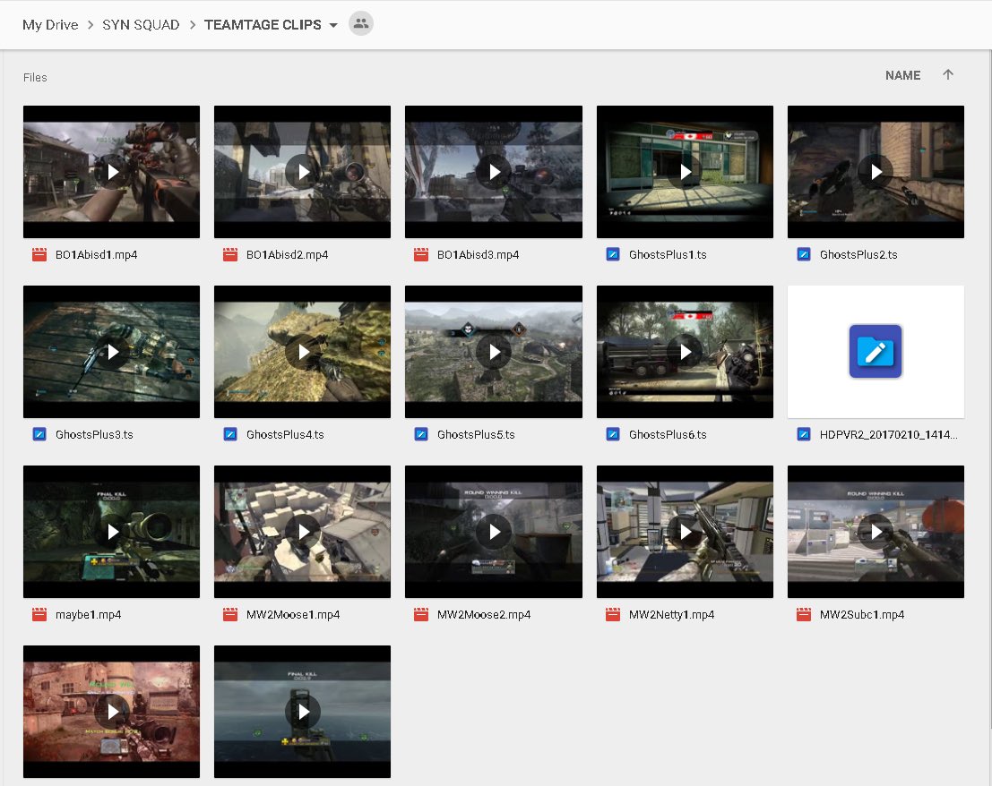Click the video file icon beside BO1Abisd3.mp4
The height and width of the screenshot is (786, 992).
[x=421, y=254]
